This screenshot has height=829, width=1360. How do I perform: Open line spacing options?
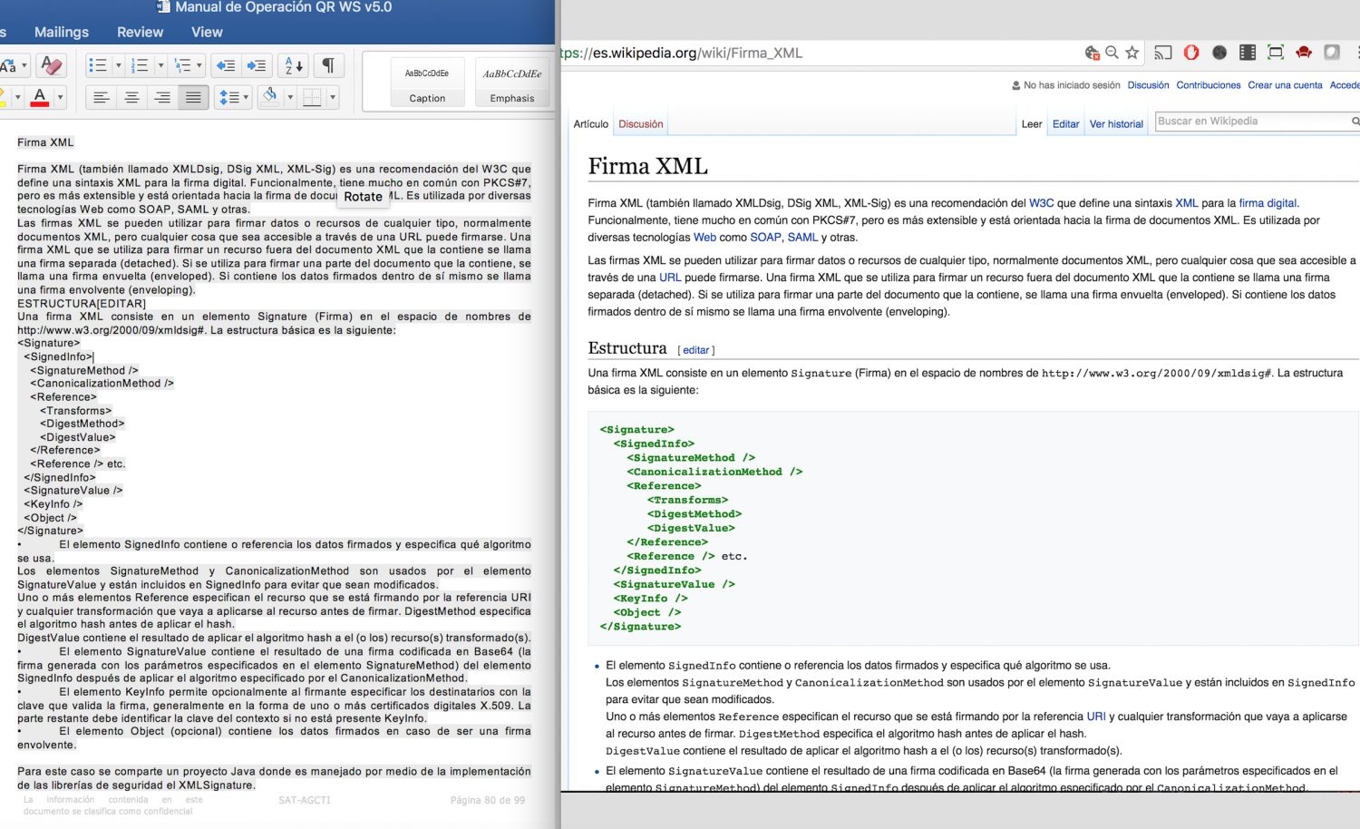tap(233, 97)
